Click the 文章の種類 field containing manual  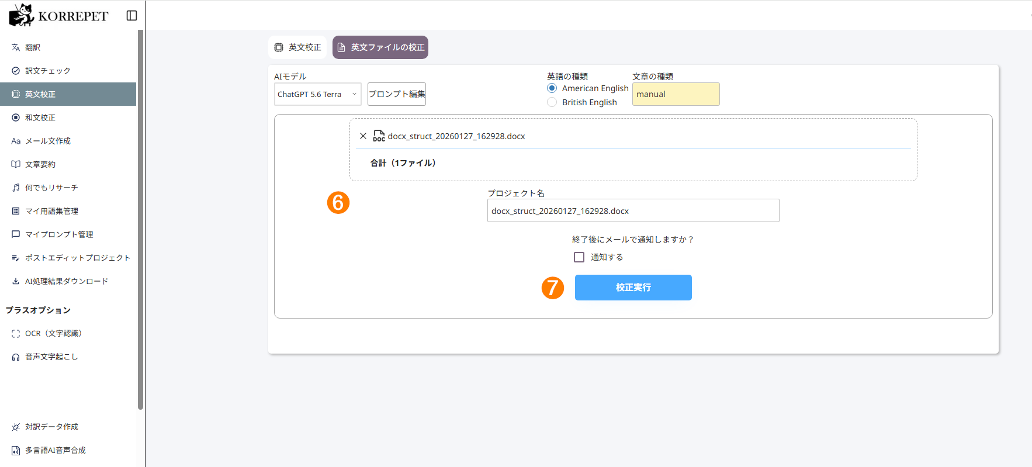pos(676,94)
